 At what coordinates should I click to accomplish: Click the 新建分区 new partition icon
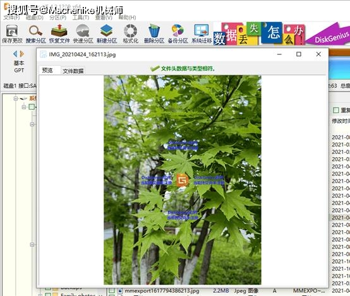(107, 33)
